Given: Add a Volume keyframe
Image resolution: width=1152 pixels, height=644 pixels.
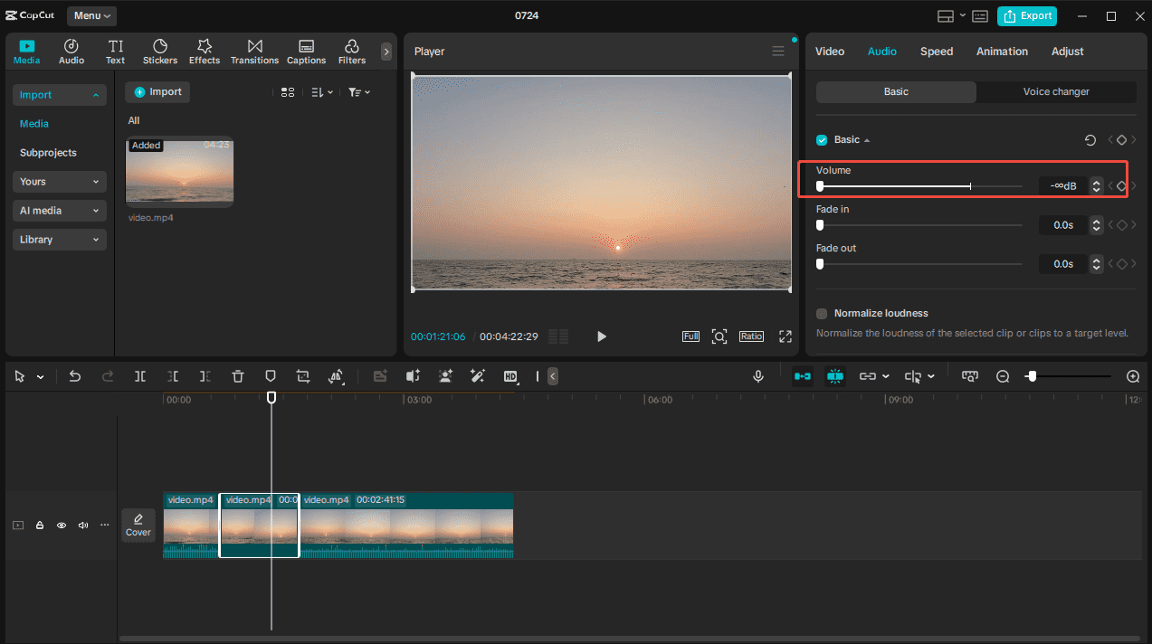Looking at the screenshot, I should 1121,186.
